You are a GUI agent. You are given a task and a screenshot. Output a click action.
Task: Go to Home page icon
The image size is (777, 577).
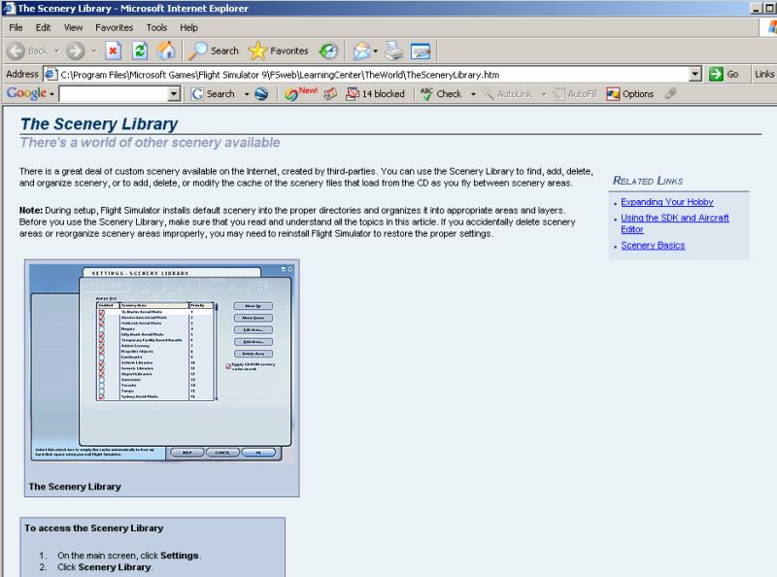(x=166, y=51)
